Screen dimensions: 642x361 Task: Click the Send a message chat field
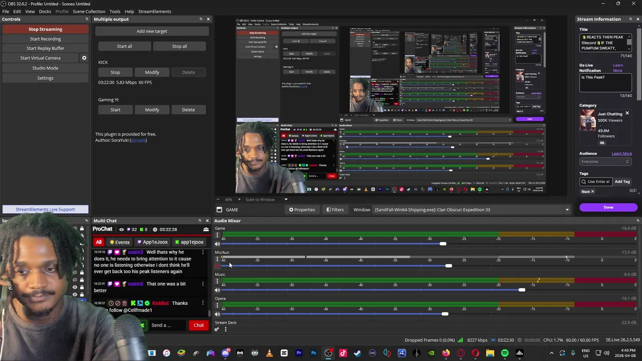tap(167, 325)
